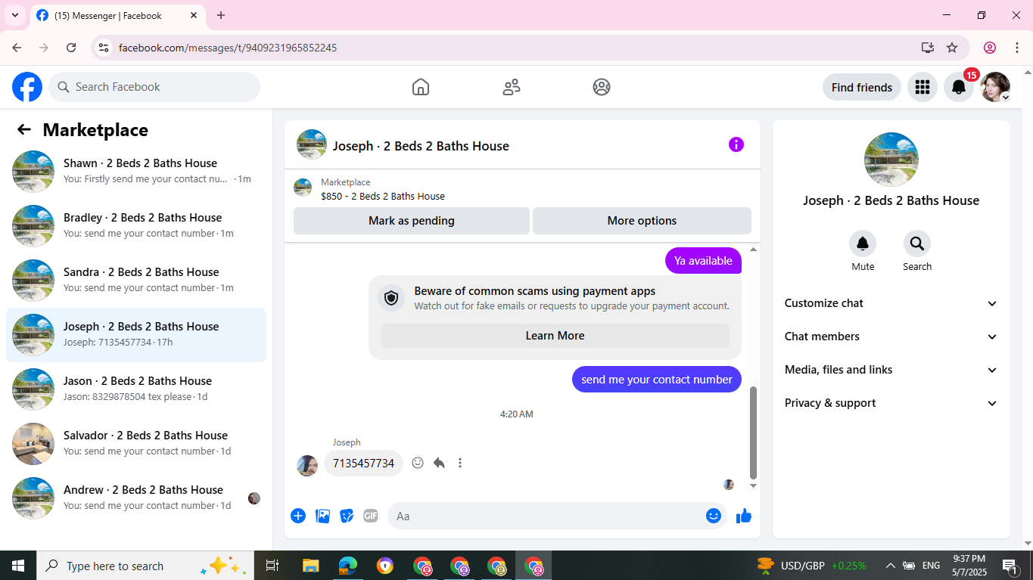
Task: Search in conversation magnifier icon
Action: [917, 243]
